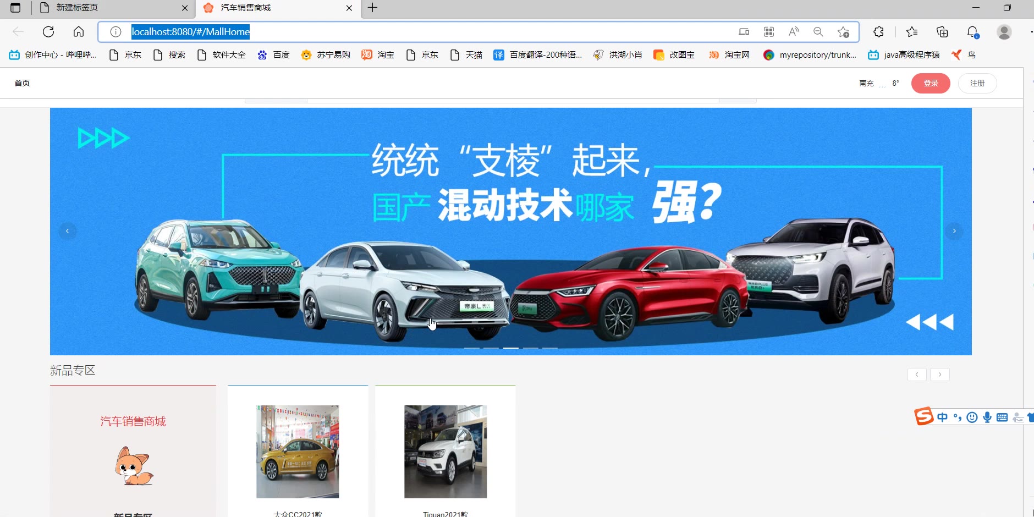Reload the page with the refresh icon
The height and width of the screenshot is (517, 1034).
point(48,32)
